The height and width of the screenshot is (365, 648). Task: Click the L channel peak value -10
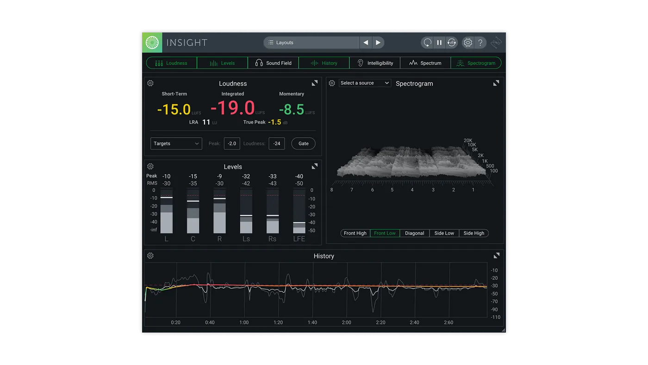(167, 176)
